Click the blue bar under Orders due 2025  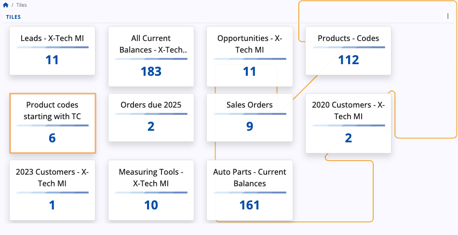151,114
